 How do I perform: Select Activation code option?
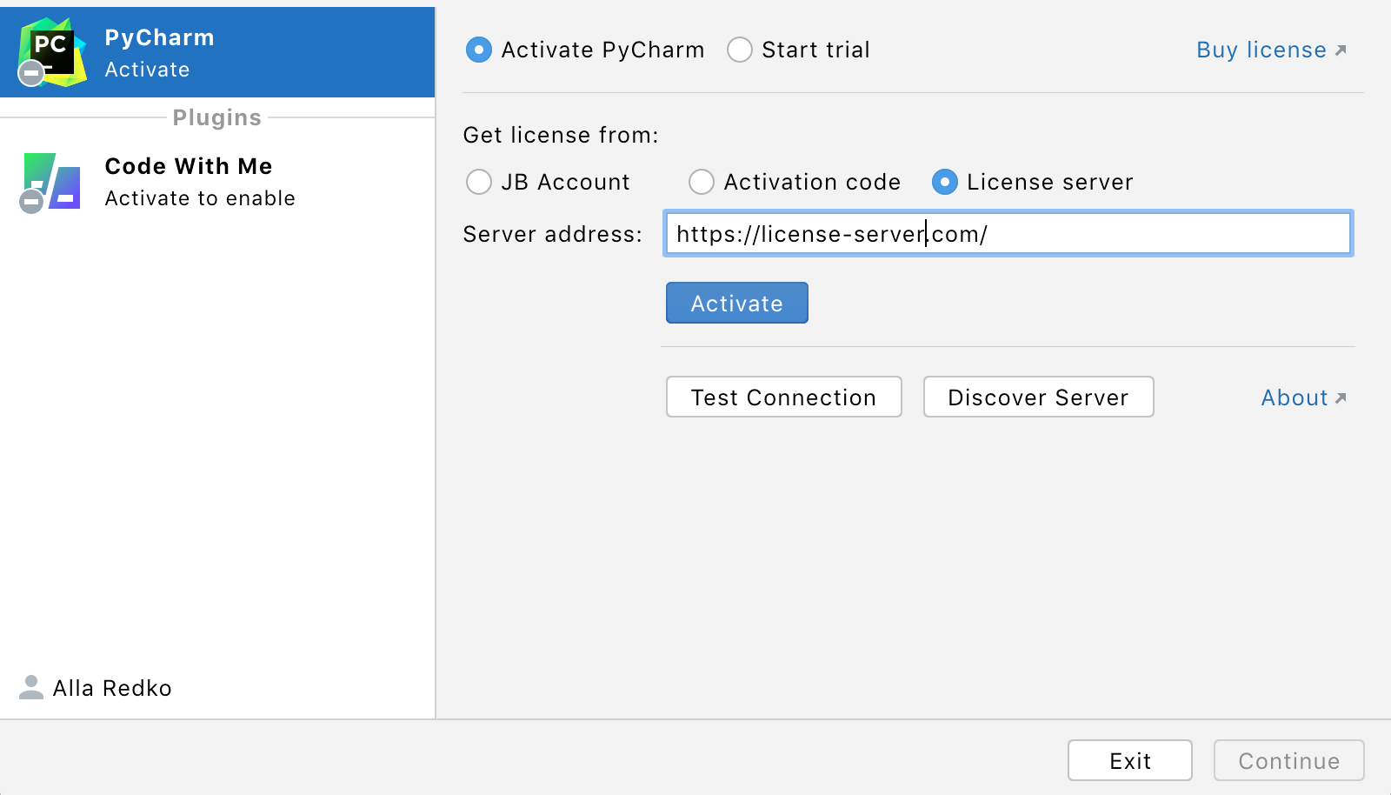coord(701,182)
